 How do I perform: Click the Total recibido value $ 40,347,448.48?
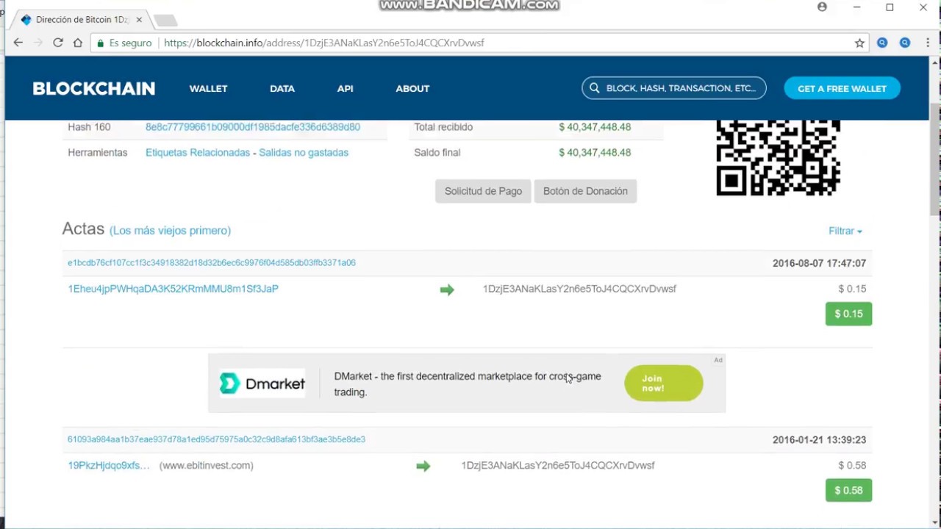595,127
